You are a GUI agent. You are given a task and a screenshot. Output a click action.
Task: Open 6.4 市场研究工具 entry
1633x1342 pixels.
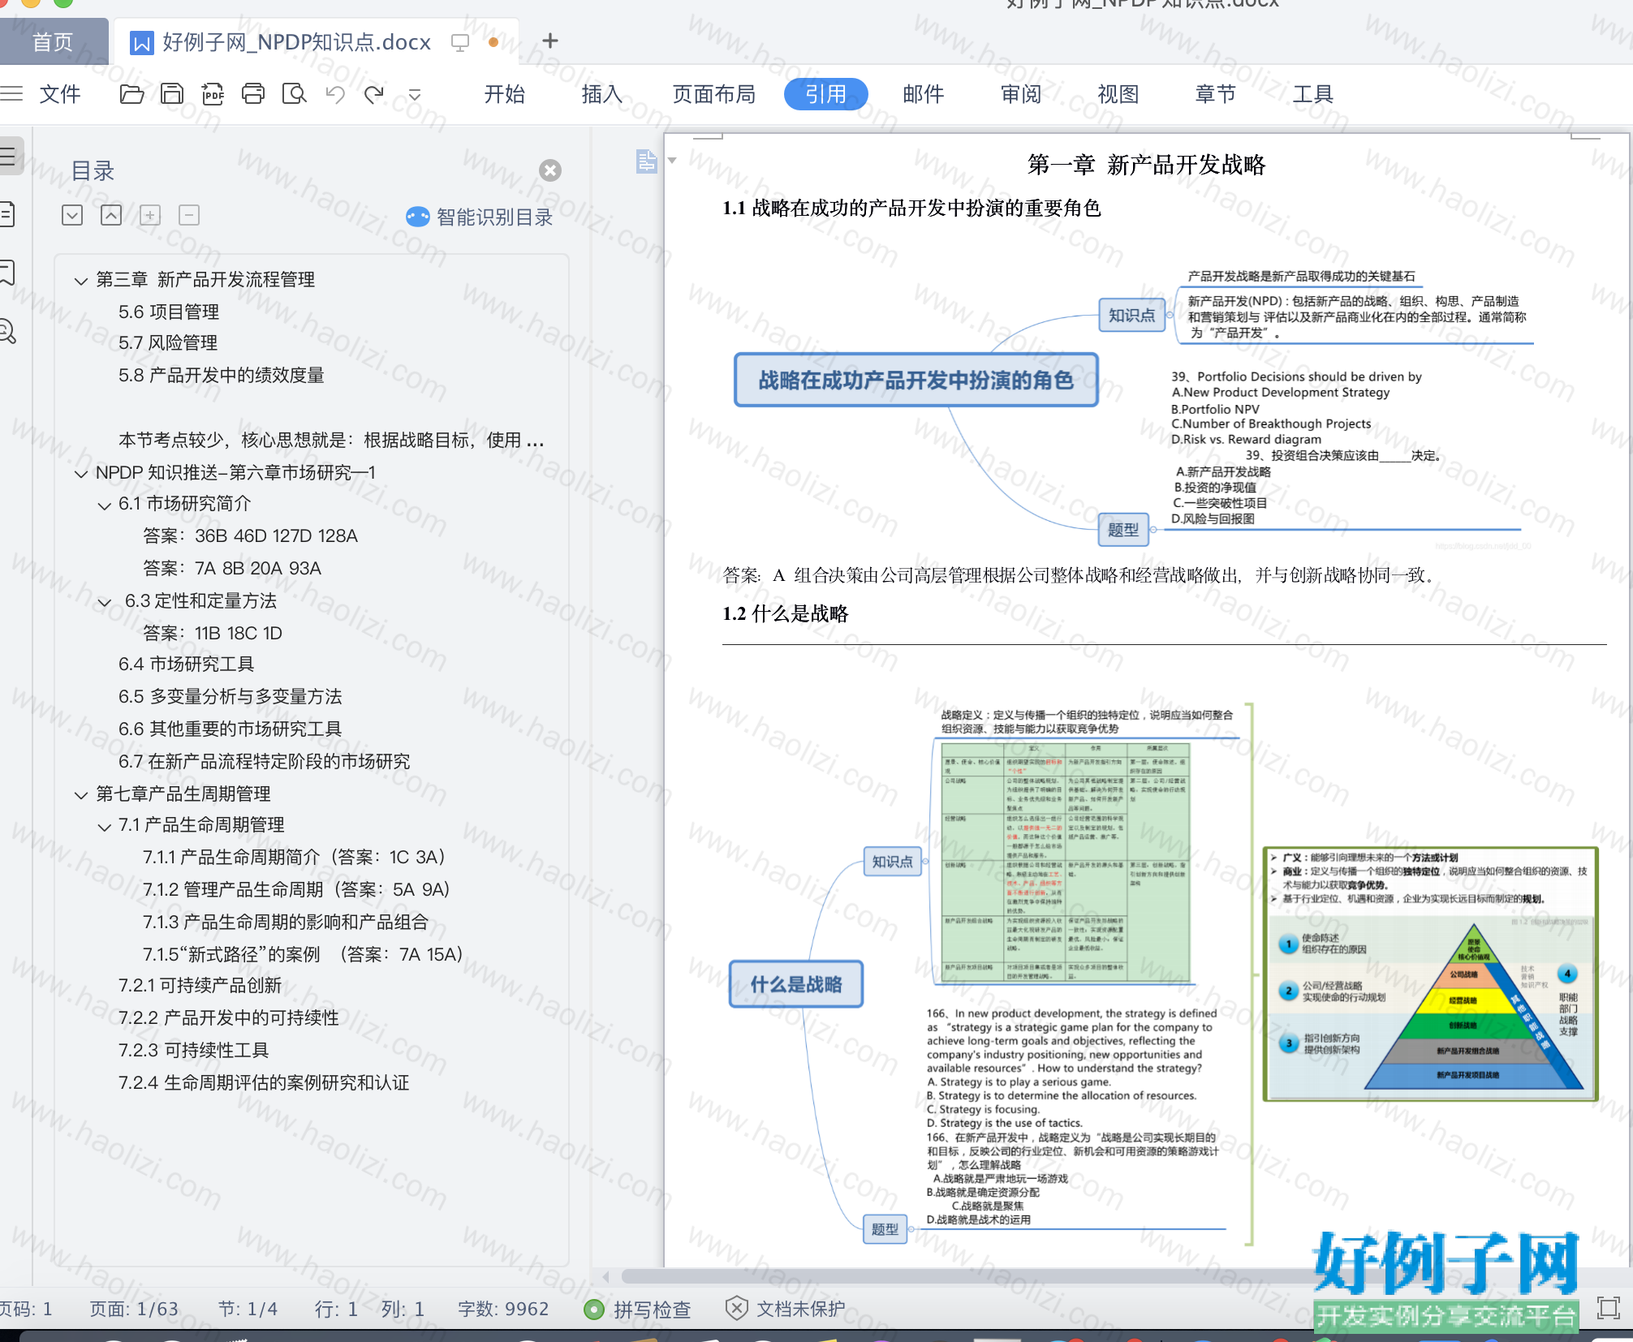(186, 664)
